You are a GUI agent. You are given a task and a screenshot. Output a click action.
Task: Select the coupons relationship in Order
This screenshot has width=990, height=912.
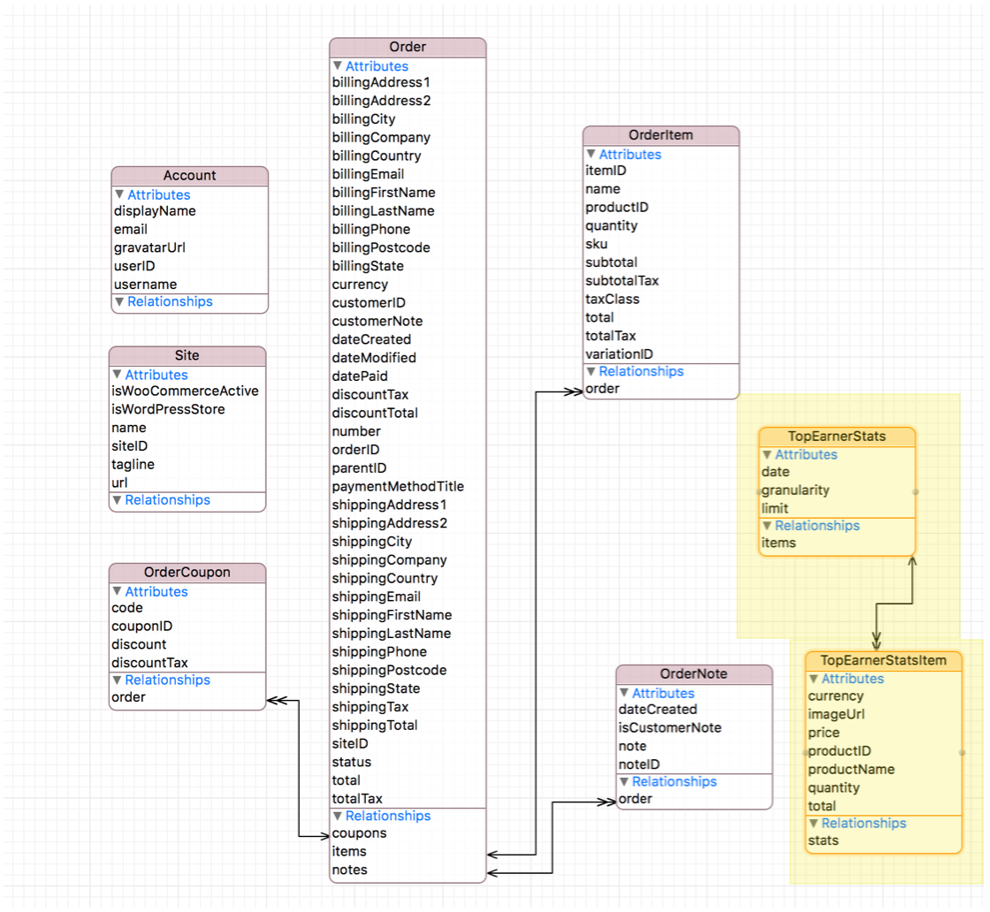pyautogui.click(x=359, y=833)
